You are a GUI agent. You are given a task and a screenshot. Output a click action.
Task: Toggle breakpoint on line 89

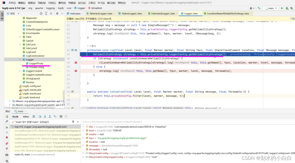[76, 63]
